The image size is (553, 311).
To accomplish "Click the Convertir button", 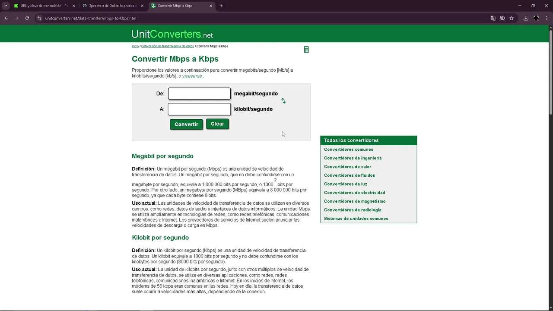I will pos(186,124).
